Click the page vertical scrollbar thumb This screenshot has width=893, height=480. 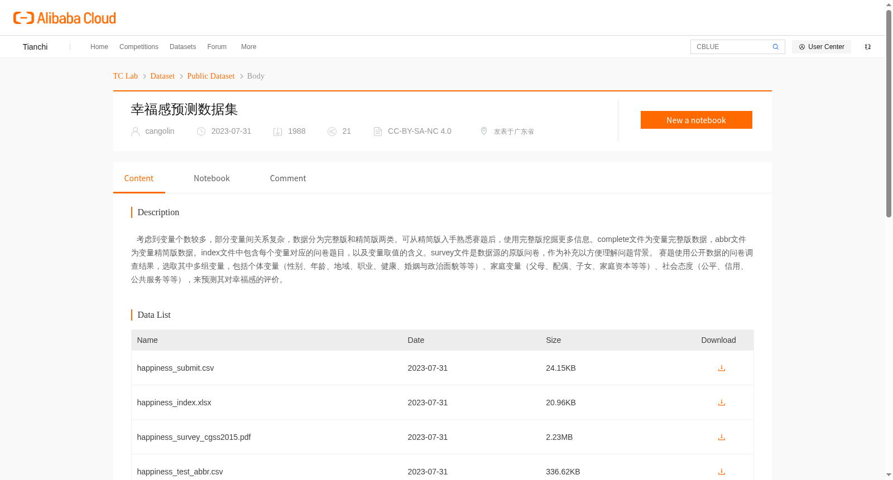point(889,114)
